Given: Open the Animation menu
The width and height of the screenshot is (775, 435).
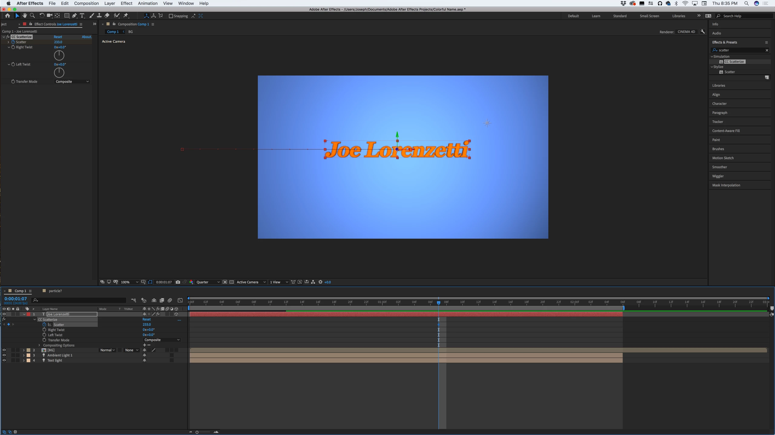Looking at the screenshot, I should click(147, 3).
